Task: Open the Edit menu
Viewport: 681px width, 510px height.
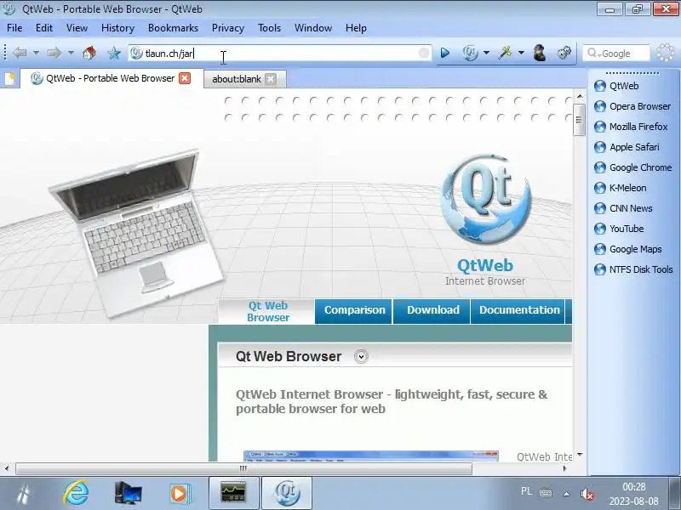Action: tap(44, 28)
